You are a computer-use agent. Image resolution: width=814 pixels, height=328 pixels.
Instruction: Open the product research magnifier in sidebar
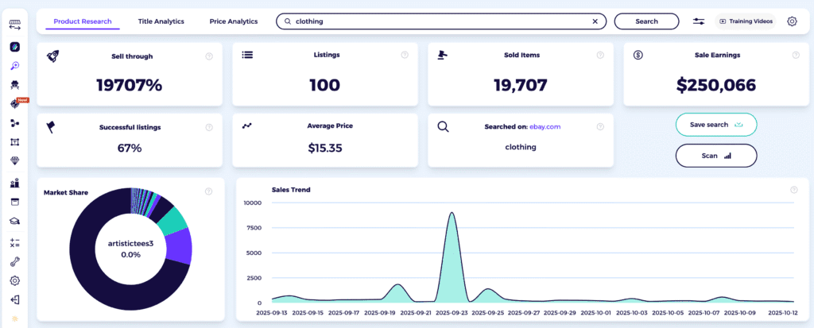(x=14, y=66)
